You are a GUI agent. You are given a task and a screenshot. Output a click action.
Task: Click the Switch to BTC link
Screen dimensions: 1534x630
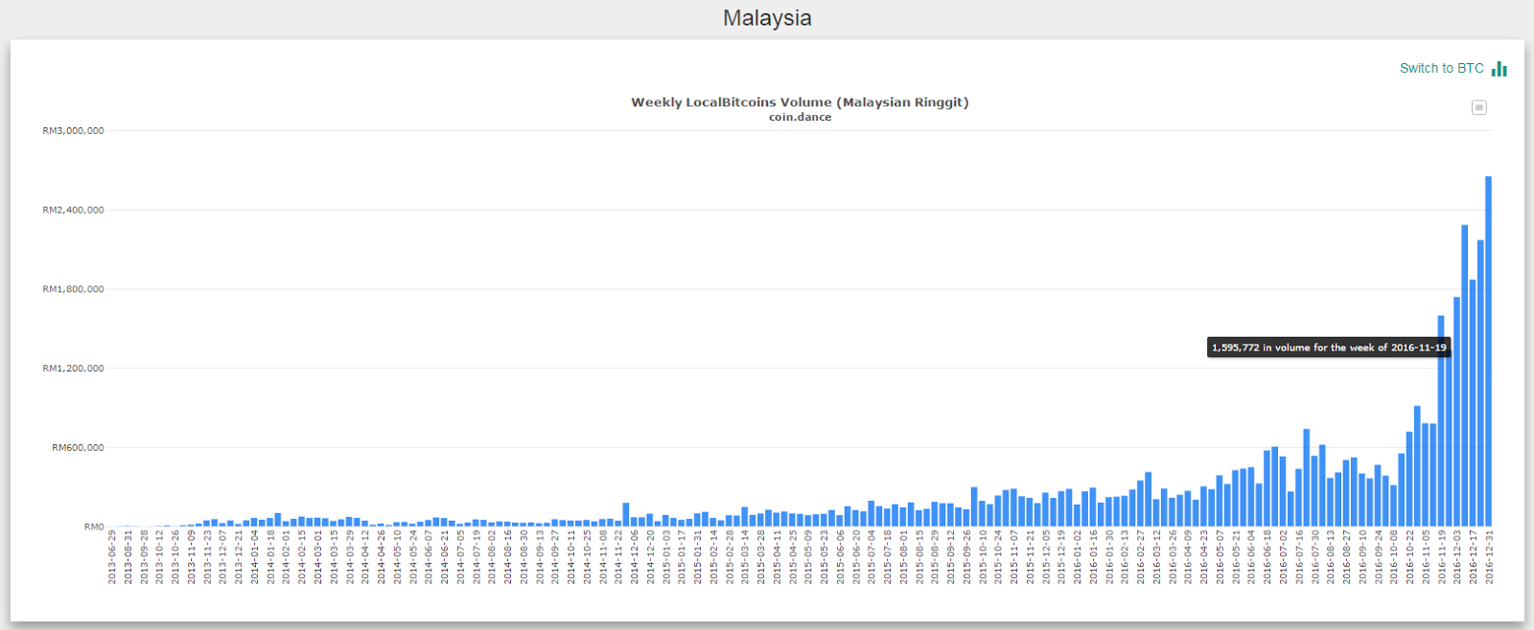(x=1441, y=68)
